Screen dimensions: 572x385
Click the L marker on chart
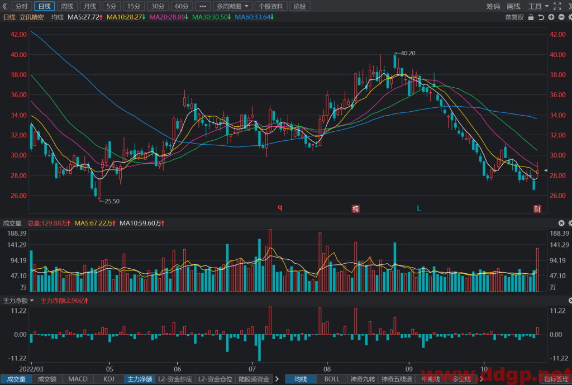[419, 208]
